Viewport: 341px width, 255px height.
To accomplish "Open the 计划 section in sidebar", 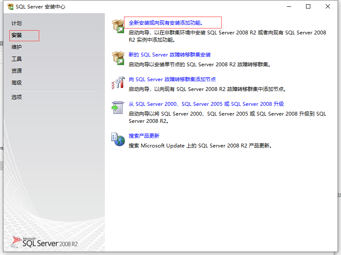I will (x=16, y=23).
